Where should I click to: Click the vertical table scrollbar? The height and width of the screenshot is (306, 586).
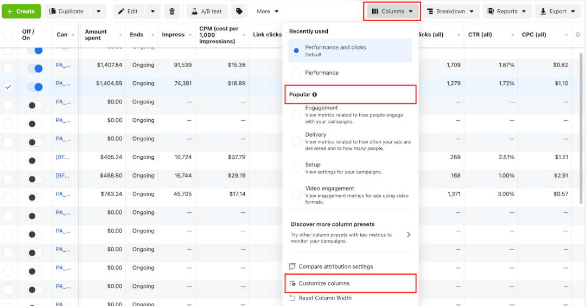581,128
